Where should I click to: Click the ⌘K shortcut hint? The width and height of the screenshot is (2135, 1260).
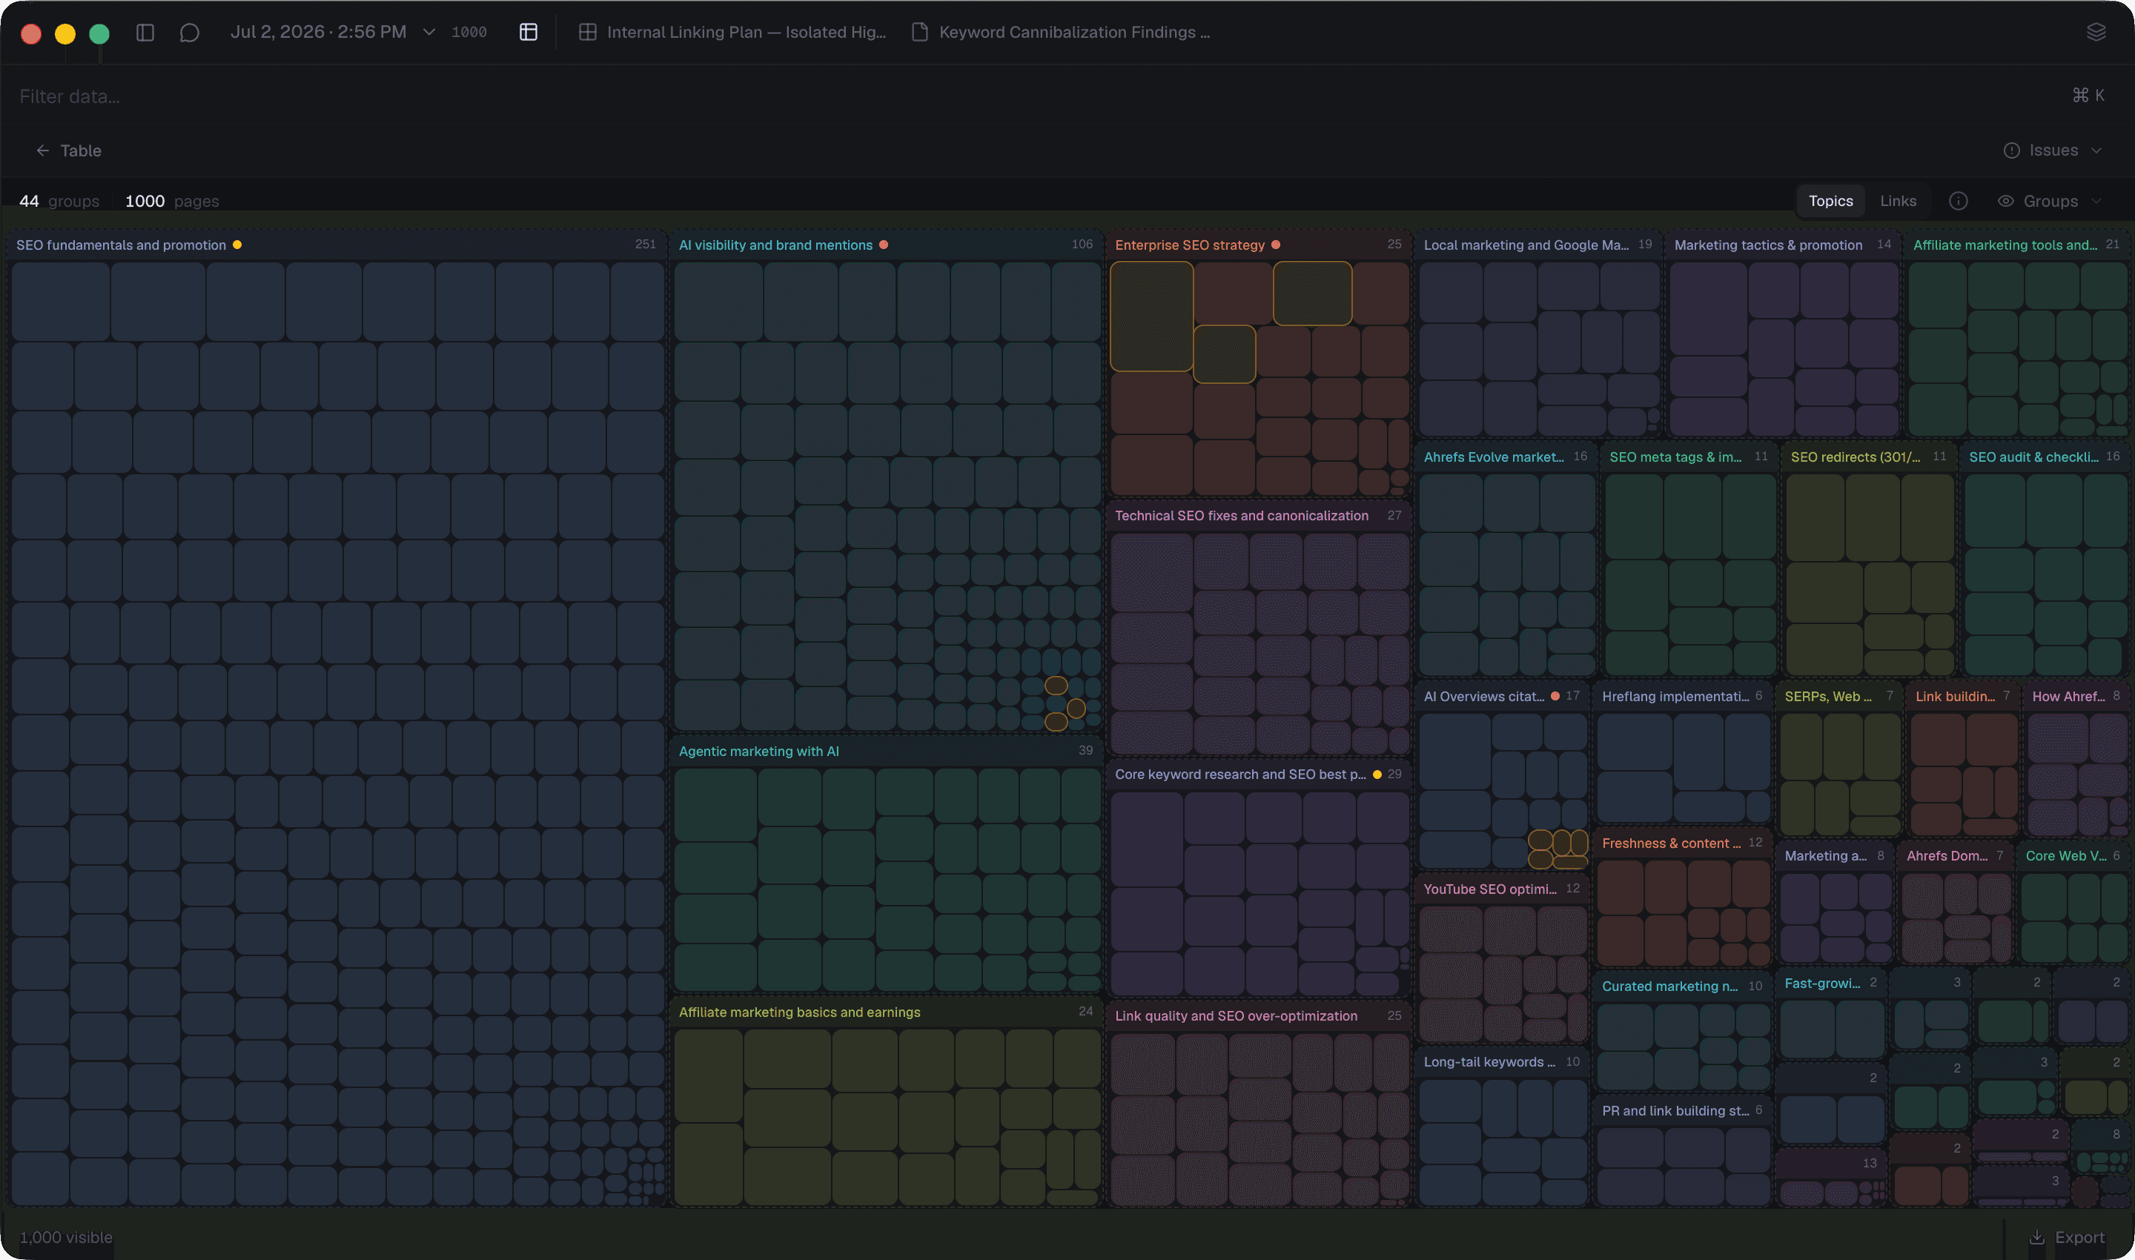pos(2088,95)
